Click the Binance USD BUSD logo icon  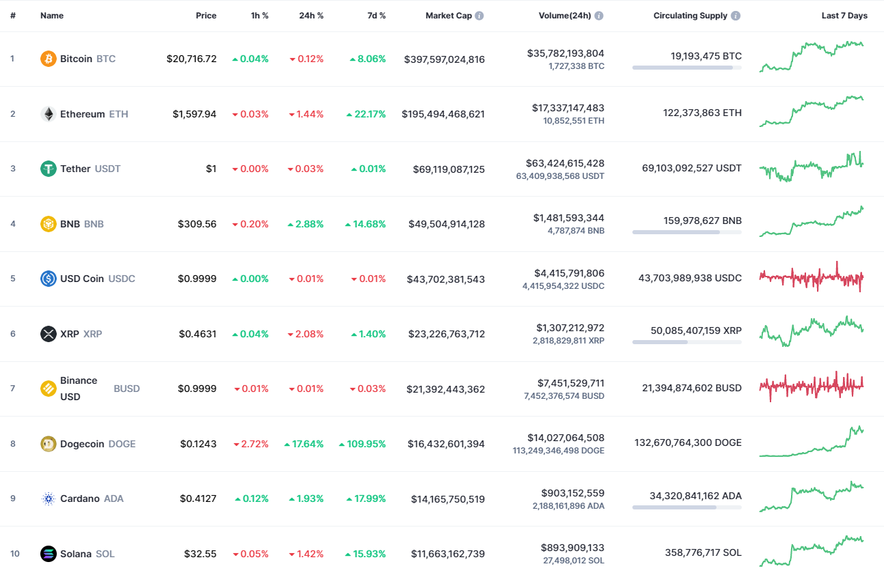(x=47, y=388)
